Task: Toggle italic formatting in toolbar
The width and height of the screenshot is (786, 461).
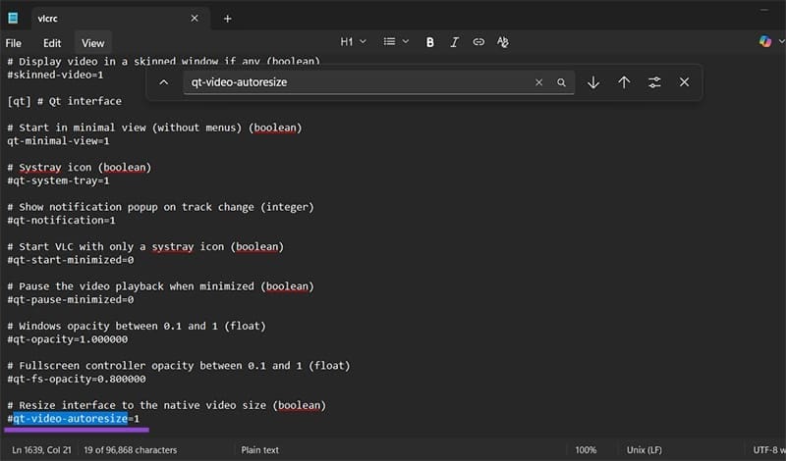Action: [454, 42]
